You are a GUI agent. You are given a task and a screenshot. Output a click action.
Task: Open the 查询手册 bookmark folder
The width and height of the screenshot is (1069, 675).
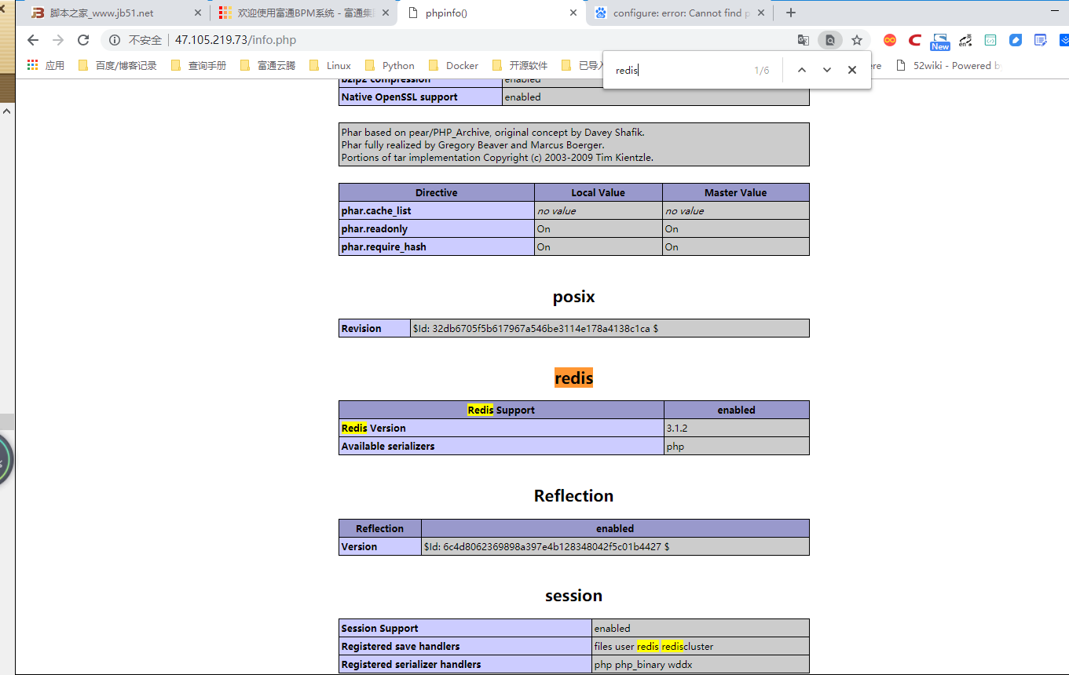(x=198, y=65)
